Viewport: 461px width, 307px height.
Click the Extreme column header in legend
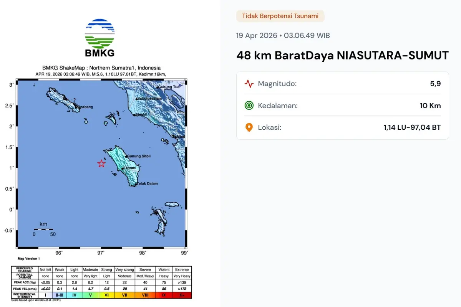[x=182, y=270]
